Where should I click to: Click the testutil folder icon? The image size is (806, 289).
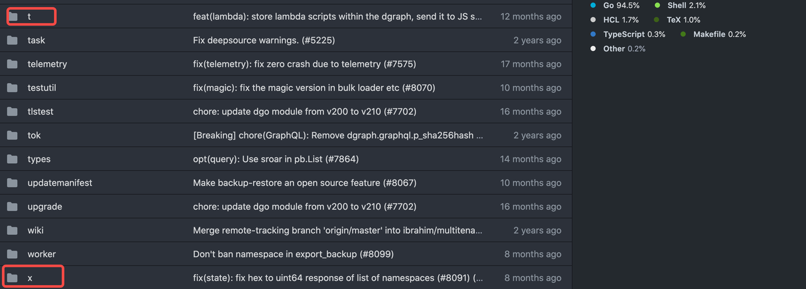[x=12, y=88]
